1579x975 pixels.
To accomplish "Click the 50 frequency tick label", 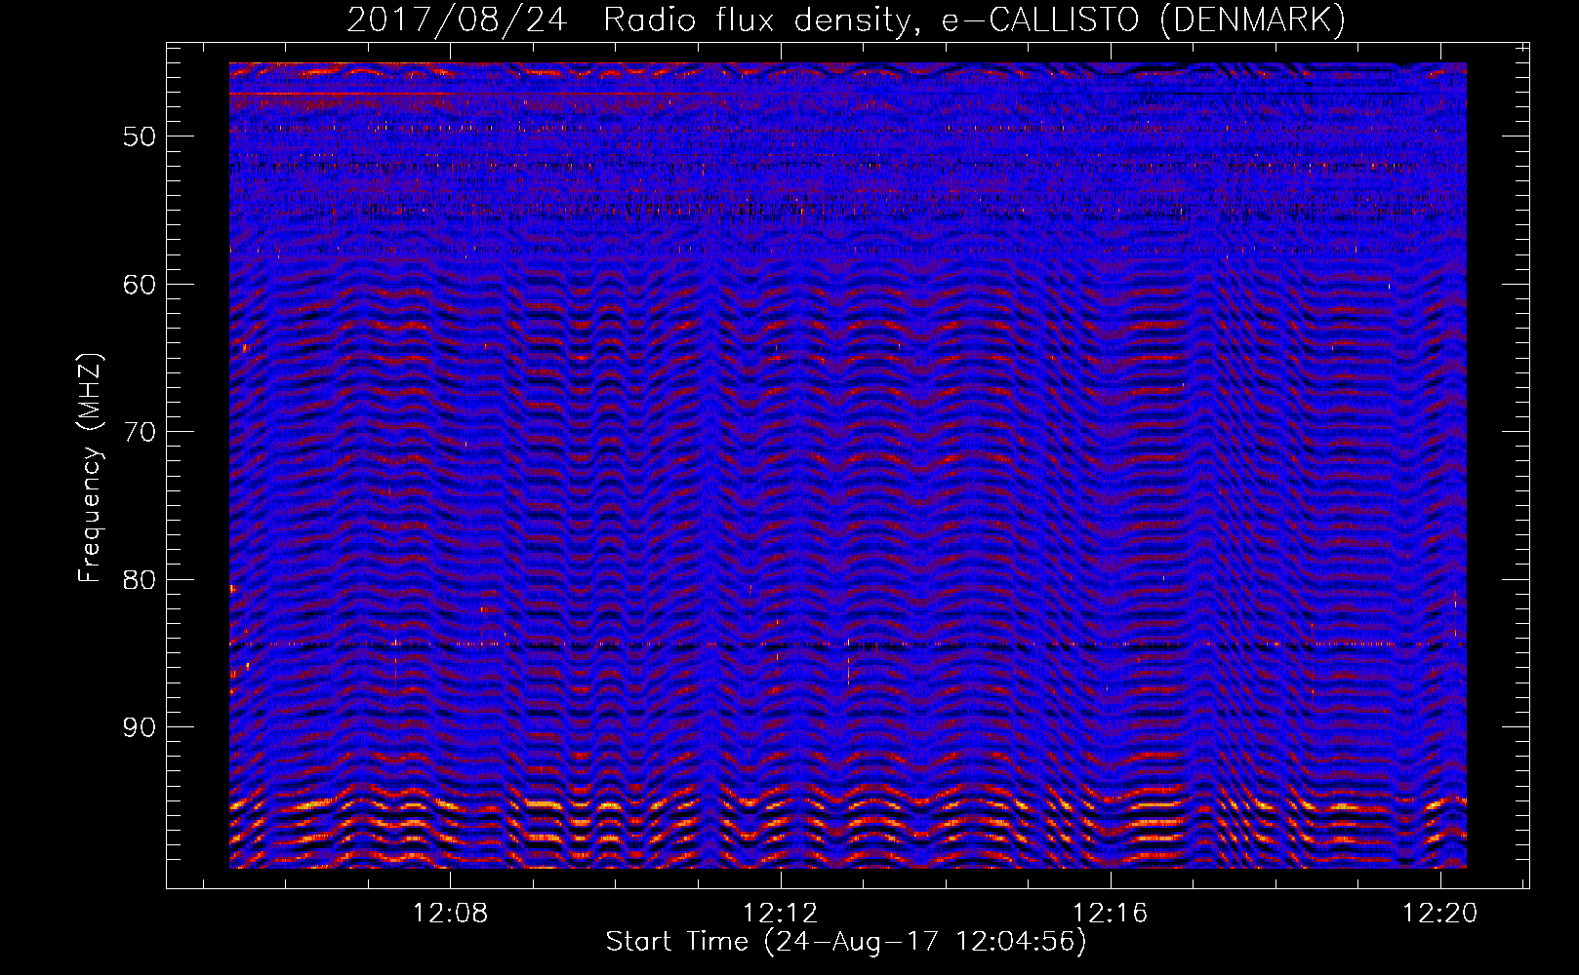I will pyautogui.click(x=140, y=136).
